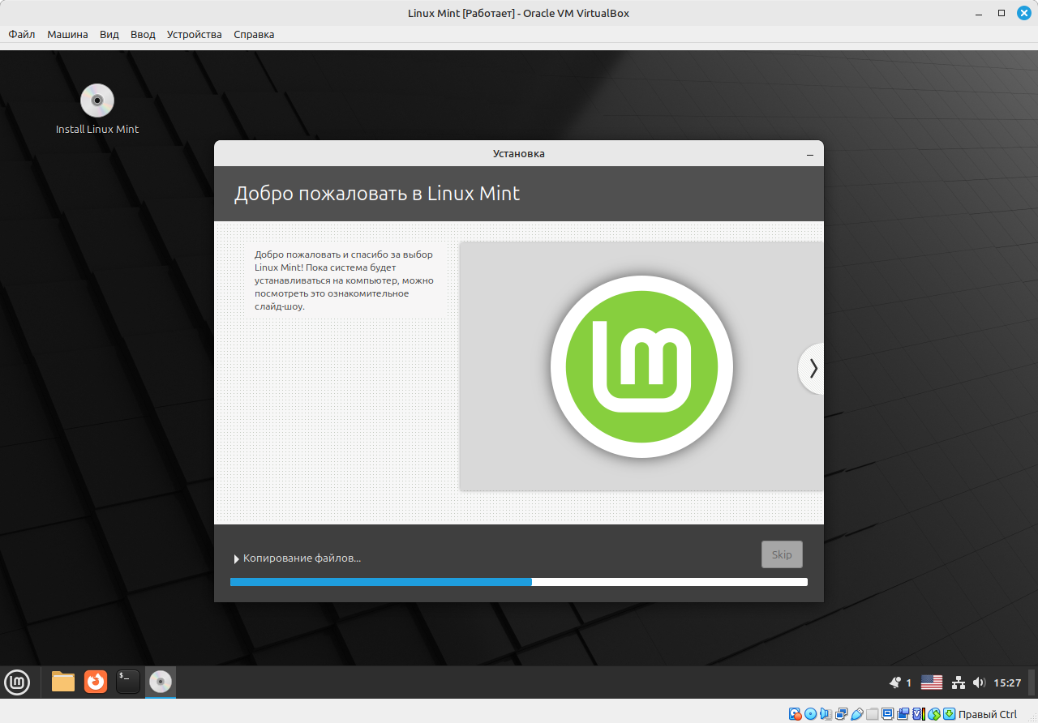Select the installer disc icon in taskbar
The width and height of the screenshot is (1038, 723).
[161, 682]
